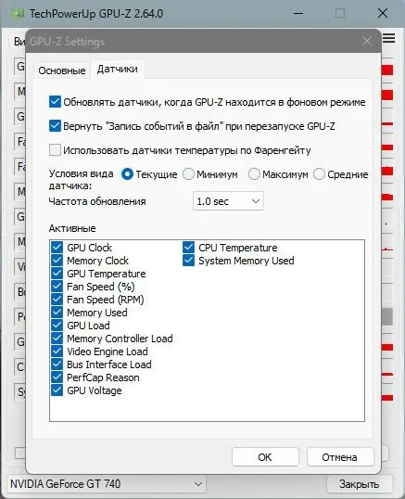Click the hamburger menu icon behind the dialog

tap(388, 38)
